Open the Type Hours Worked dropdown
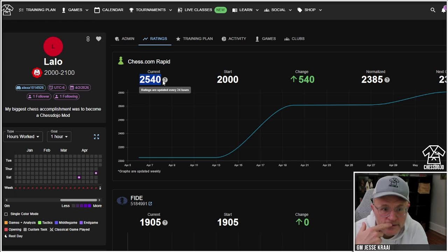The width and height of the screenshot is (448, 252). tap(23, 136)
